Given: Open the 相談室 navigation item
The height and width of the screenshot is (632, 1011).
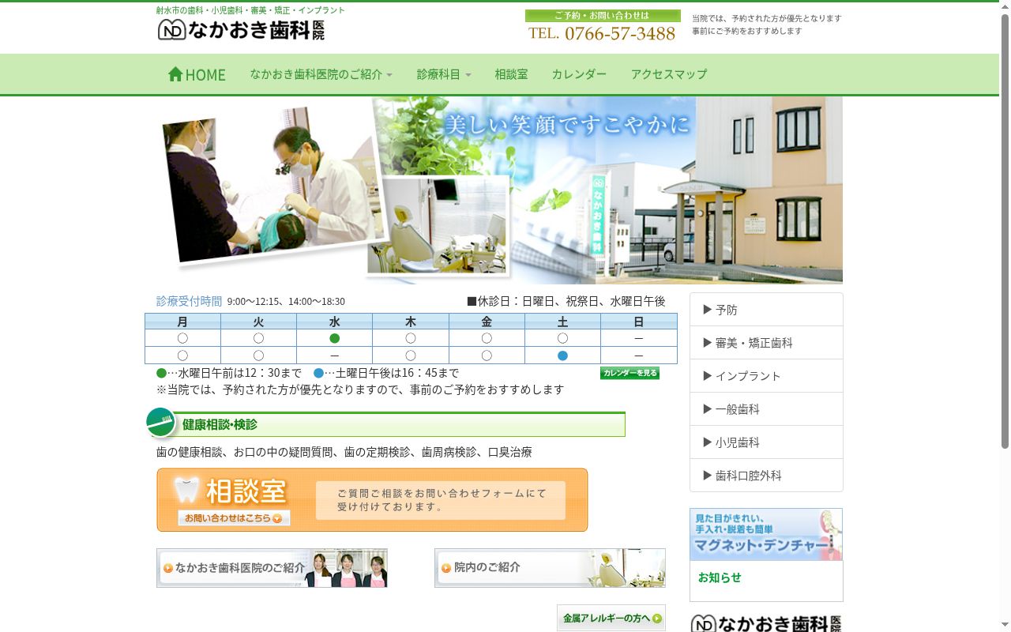Looking at the screenshot, I should coord(511,74).
